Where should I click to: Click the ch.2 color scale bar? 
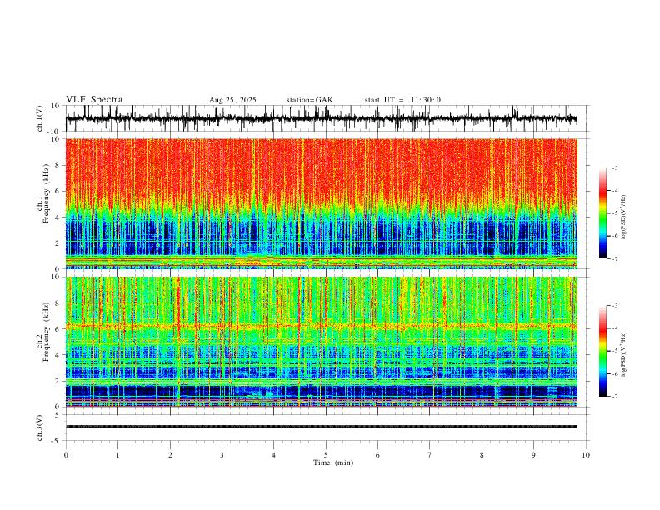pos(603,351)
